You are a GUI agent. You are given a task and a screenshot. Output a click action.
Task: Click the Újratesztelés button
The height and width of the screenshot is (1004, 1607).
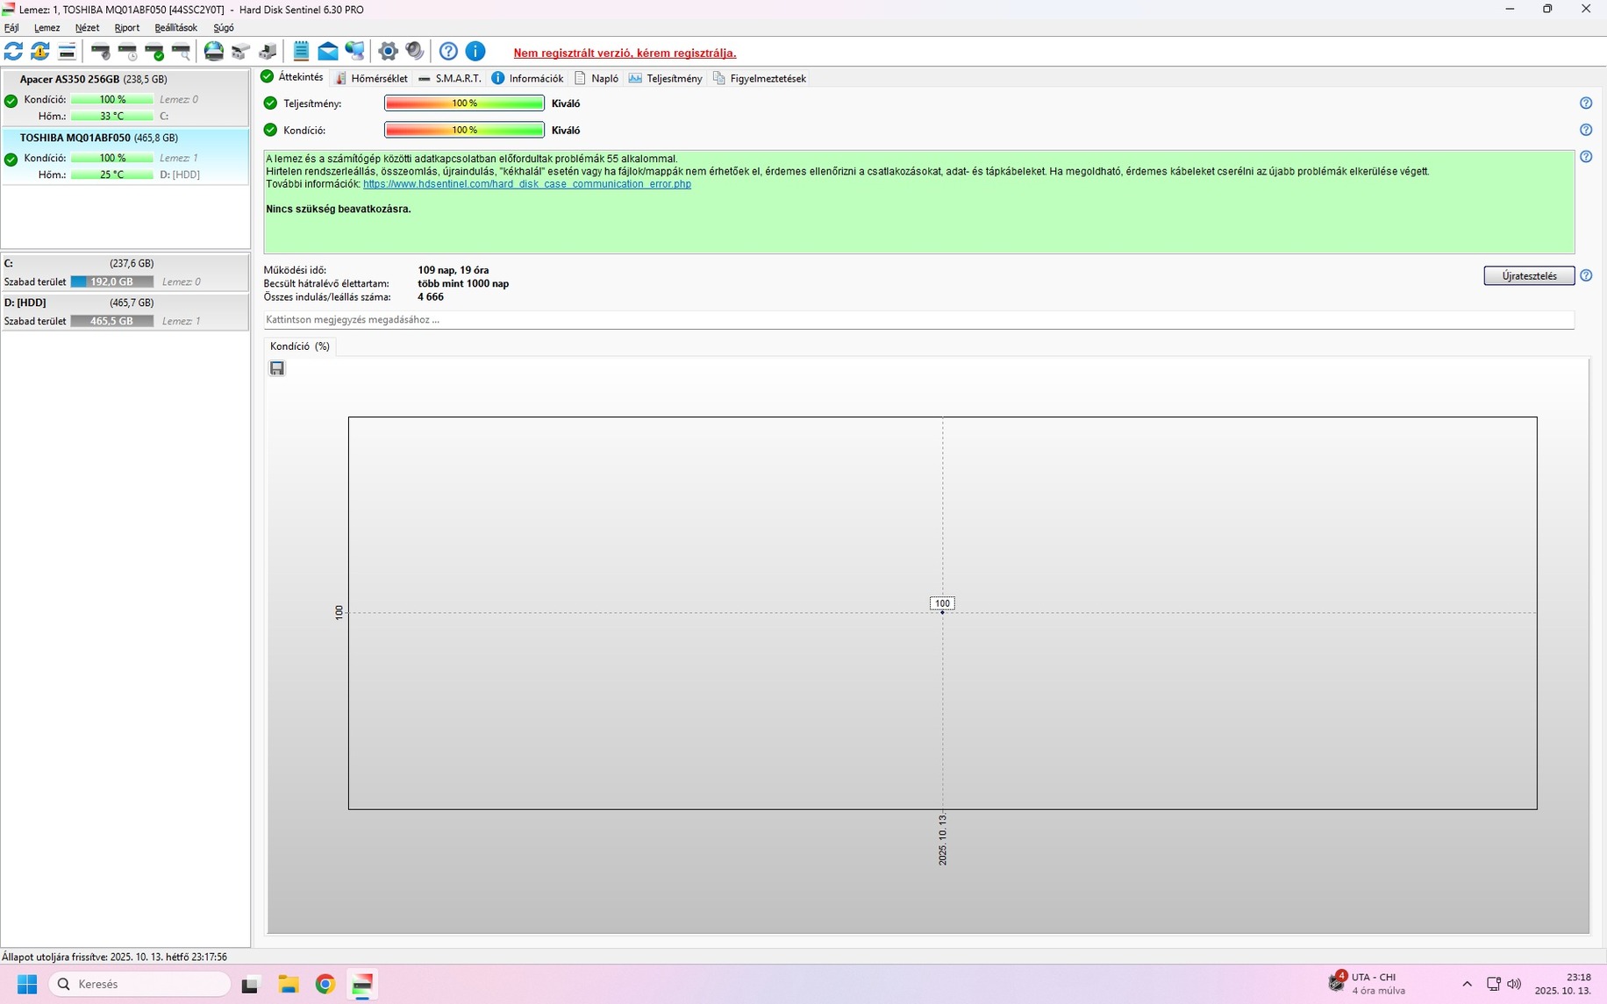pyautogui.click(x=1529, y=275)
